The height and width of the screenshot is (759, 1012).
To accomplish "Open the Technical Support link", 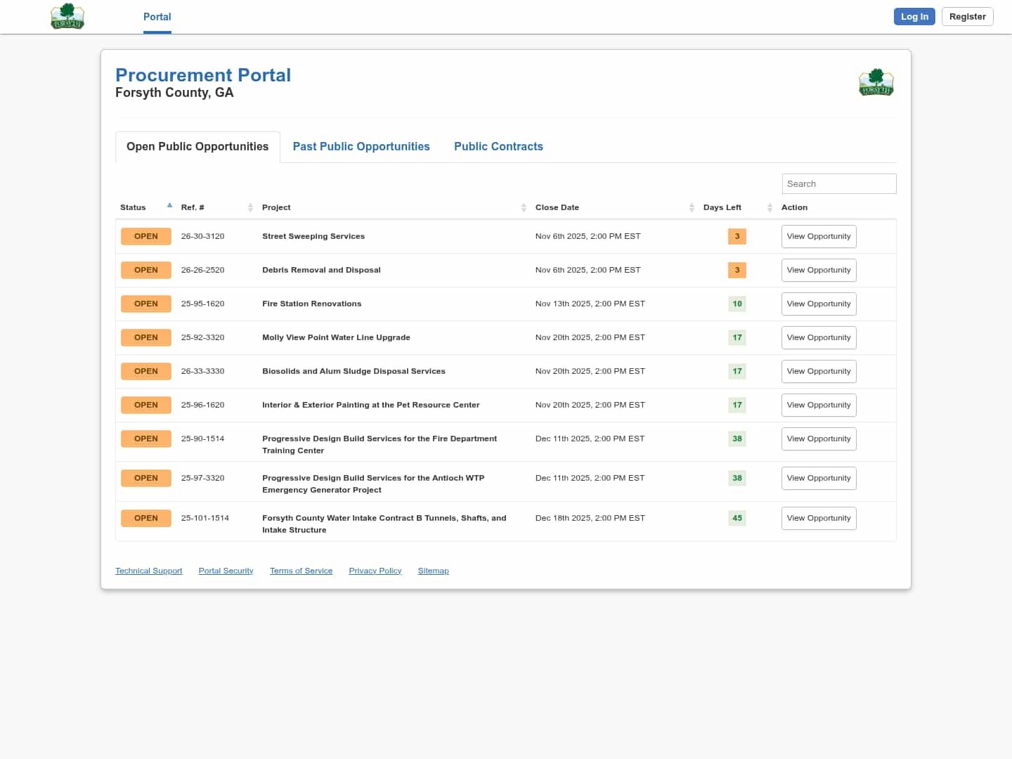I will (149, 571).
